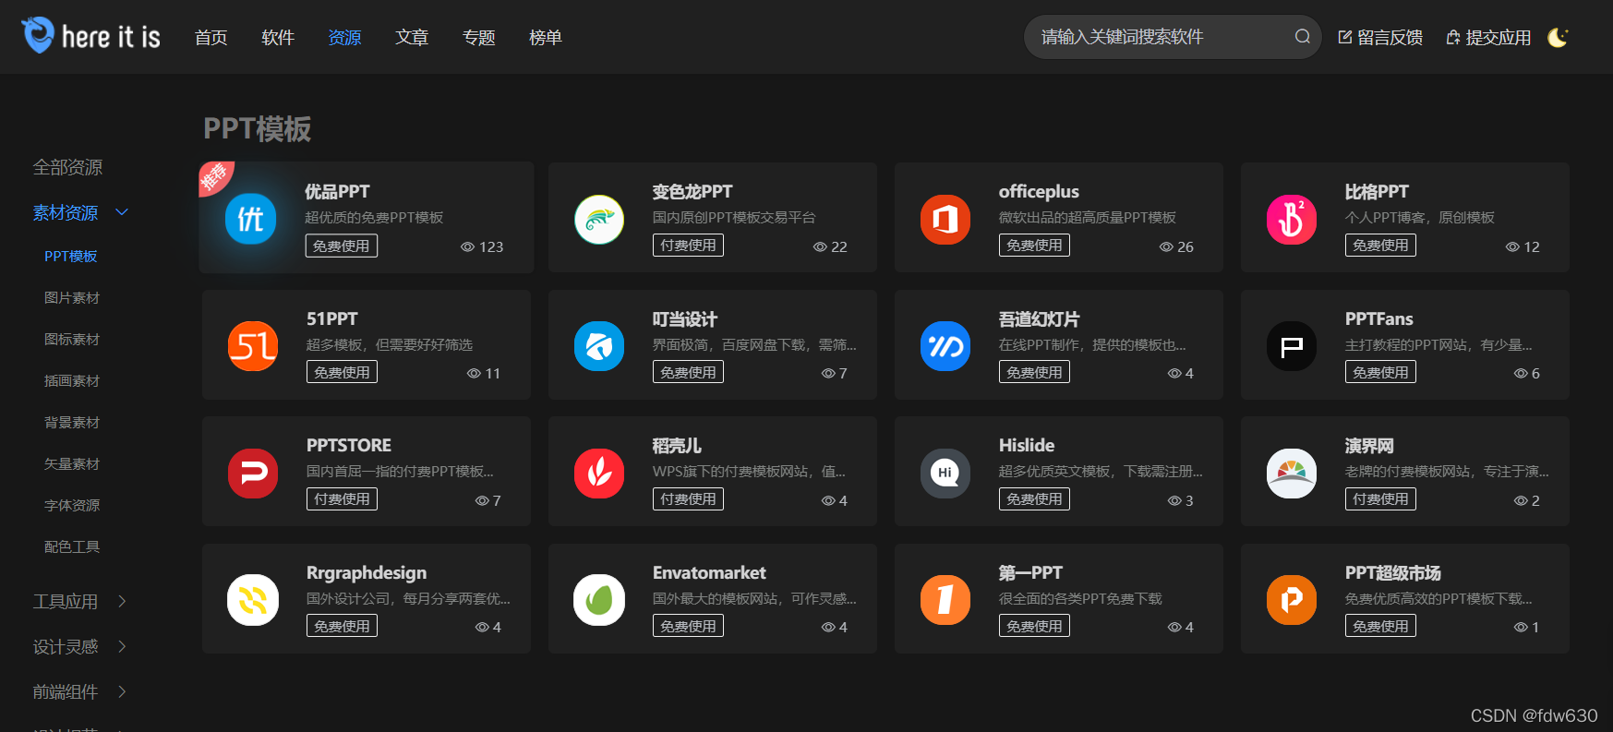The height and width of the screenshot is (732, 1613).
Task: Click the 提交应用 submit icon
Action: coord(1453,37)
